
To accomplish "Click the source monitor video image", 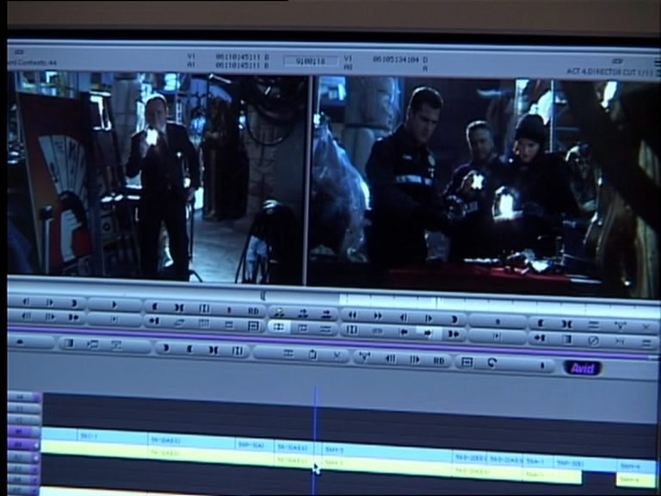I will (156, 177).
